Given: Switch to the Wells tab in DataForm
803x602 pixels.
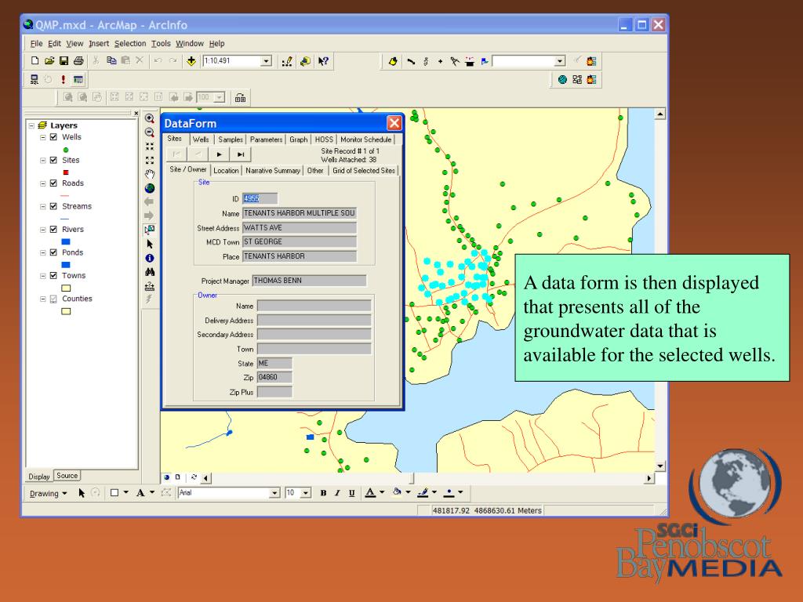Looking at the screenshot, I should click(201, 140).
